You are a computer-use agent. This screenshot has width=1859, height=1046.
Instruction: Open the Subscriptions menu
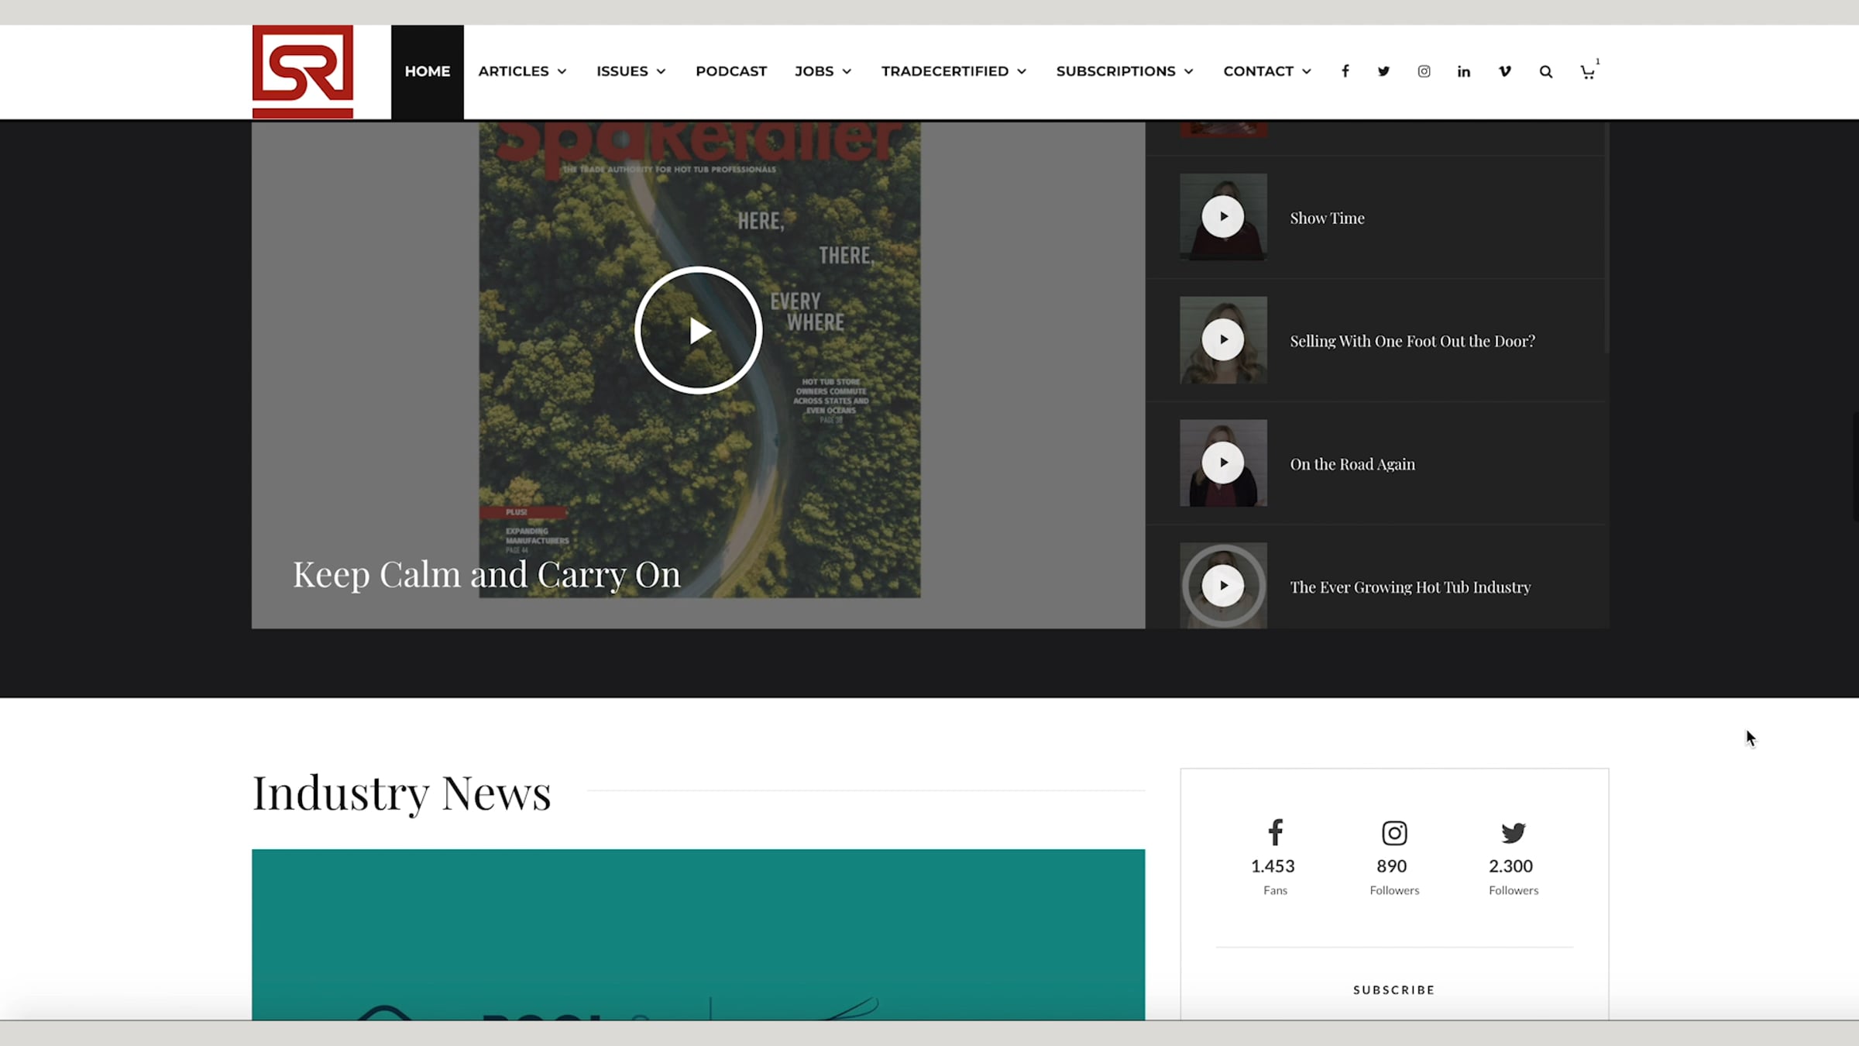click(1124, 71)
